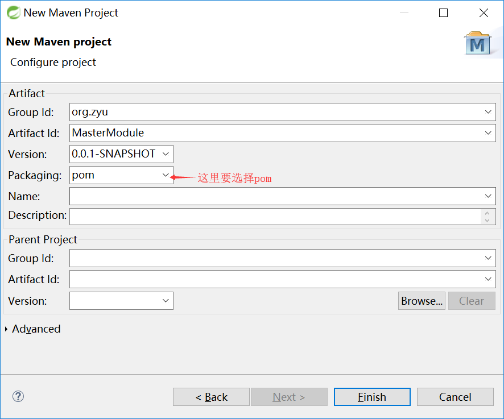Click the Clear button
Viewport: 504px width, 419px height.
(472, 301)
